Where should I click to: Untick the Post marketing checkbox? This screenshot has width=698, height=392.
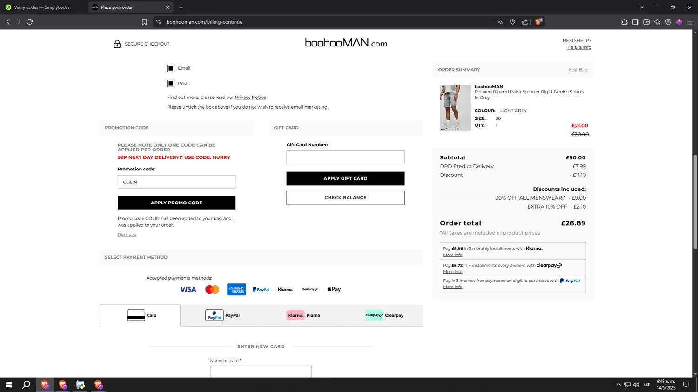[x=171, y=84]
